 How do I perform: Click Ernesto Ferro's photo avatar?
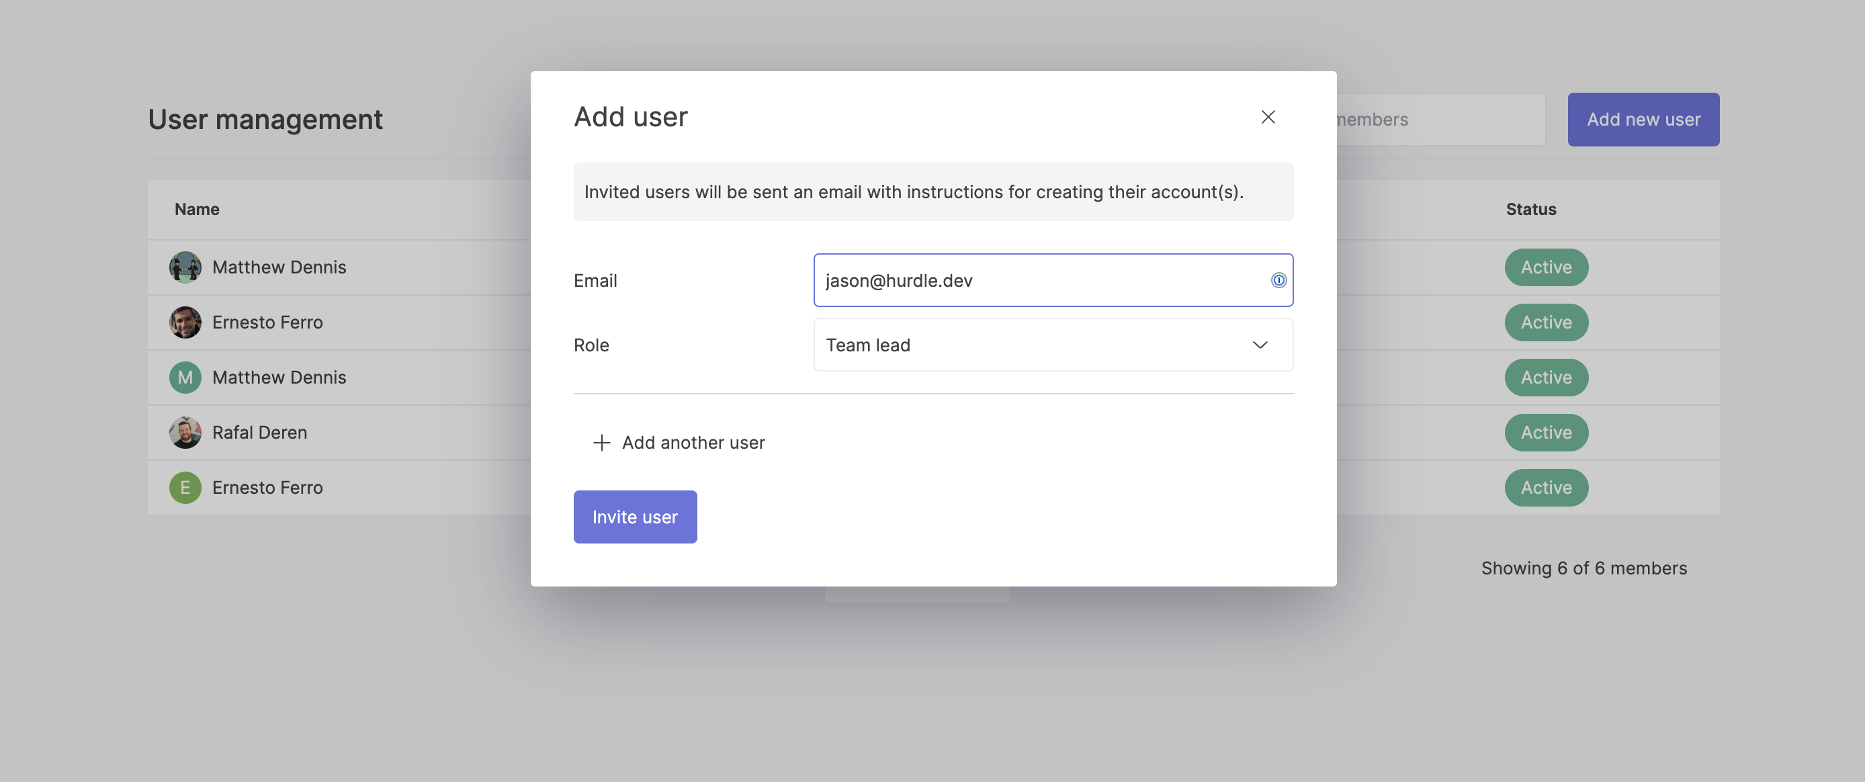185,322
